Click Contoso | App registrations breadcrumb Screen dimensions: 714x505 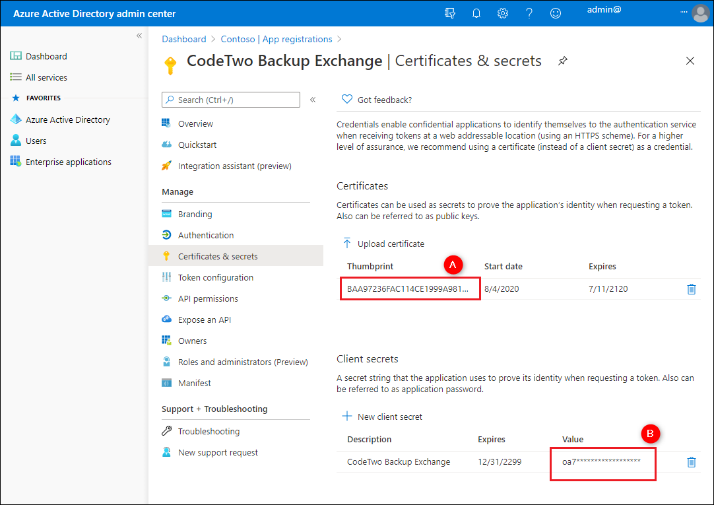pos(276,39)
